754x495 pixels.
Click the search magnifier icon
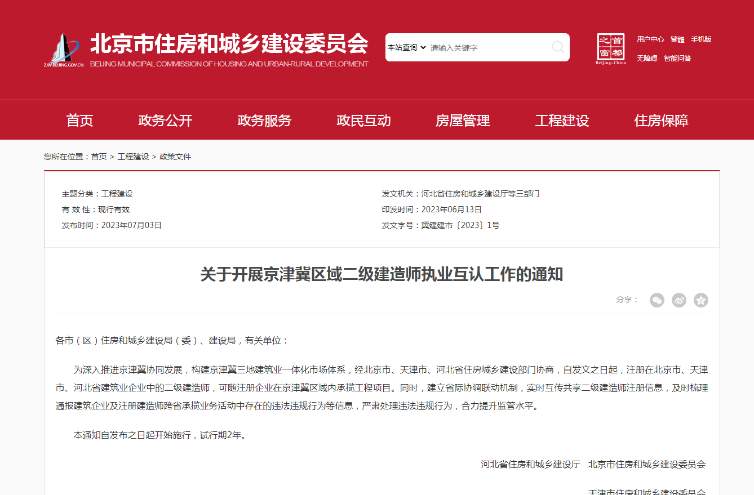558,47
